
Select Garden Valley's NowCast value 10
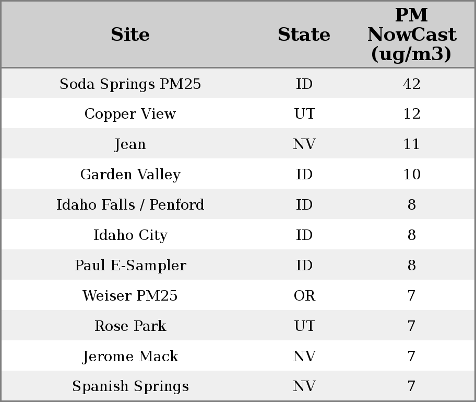tap(411, 175)
